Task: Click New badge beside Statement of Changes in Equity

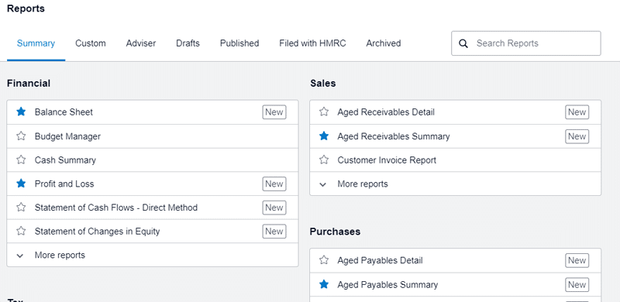Action: (x=274, y=232)
